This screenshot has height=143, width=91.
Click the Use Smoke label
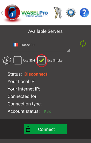pos(55,61)
